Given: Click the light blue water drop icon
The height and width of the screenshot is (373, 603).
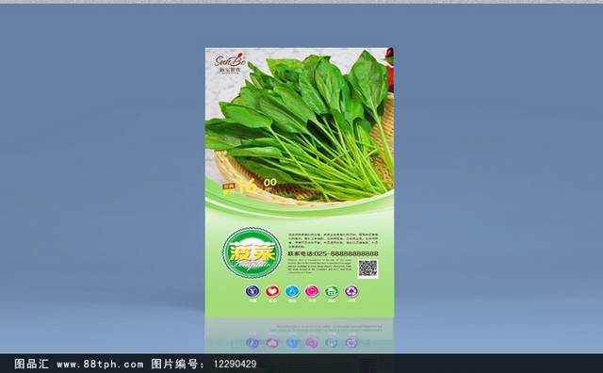Looking at the screenshot, I should [x=292, y=291].
